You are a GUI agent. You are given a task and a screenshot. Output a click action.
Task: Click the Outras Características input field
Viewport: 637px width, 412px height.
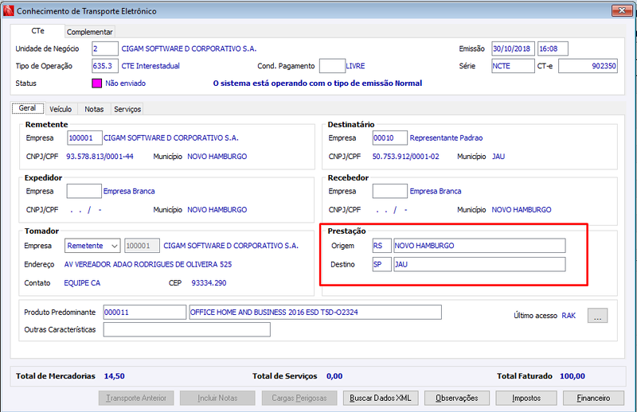(x=187, y=329)
